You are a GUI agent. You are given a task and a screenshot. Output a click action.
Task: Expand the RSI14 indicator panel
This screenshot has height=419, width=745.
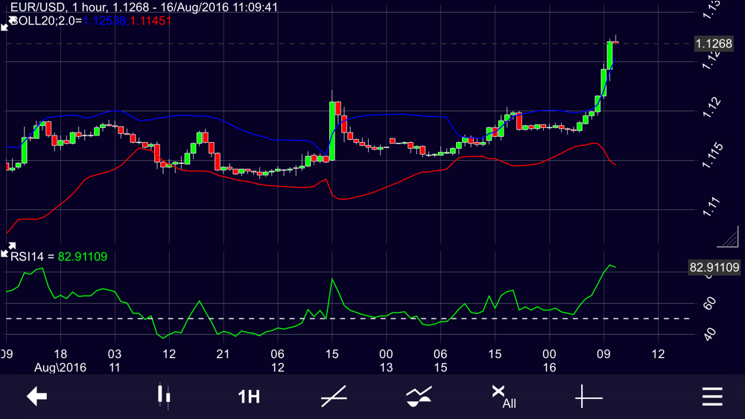coord(8,249)
